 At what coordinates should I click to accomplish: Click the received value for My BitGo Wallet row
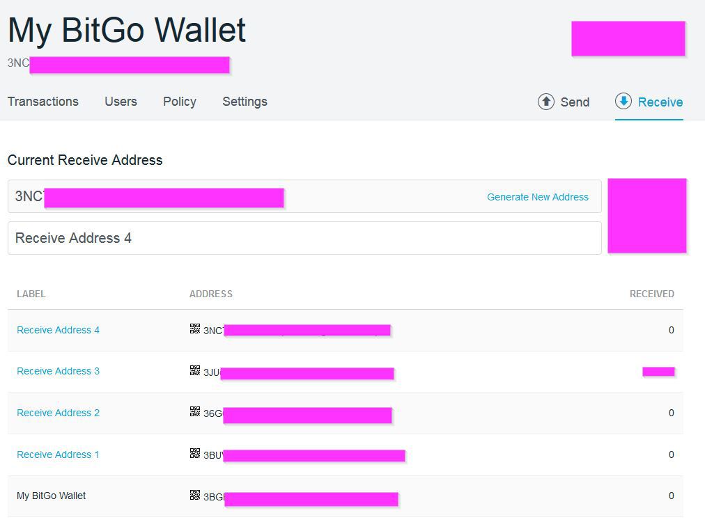coord(672,496)
